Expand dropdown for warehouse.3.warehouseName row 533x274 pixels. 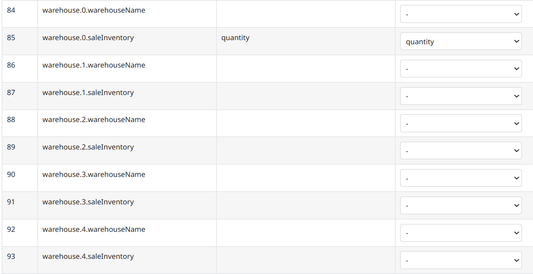(460, 178)
